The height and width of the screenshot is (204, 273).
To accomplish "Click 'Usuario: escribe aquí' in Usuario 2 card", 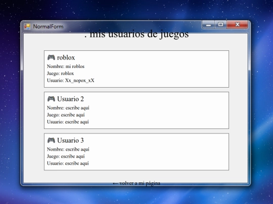I will [x=68, y=122].
